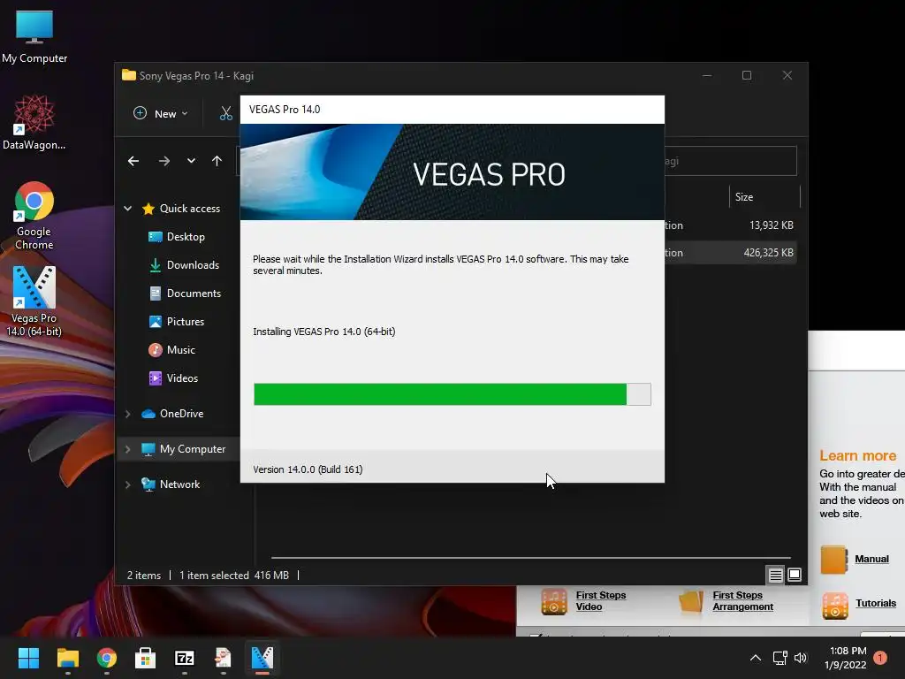Go back in File Explorer navigation
The width and height of the screenshot is (905, 679).
(133, 161)
